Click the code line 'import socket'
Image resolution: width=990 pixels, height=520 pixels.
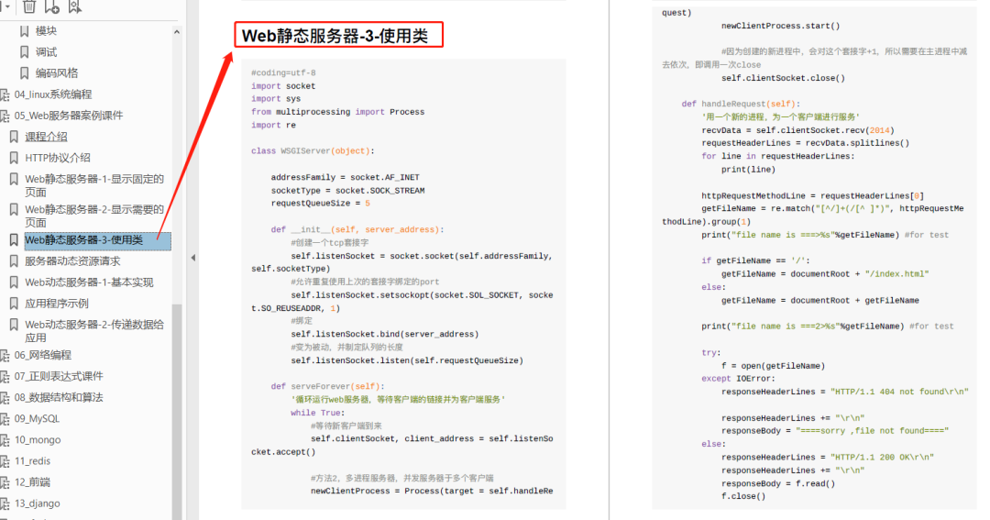coord(283,86)
